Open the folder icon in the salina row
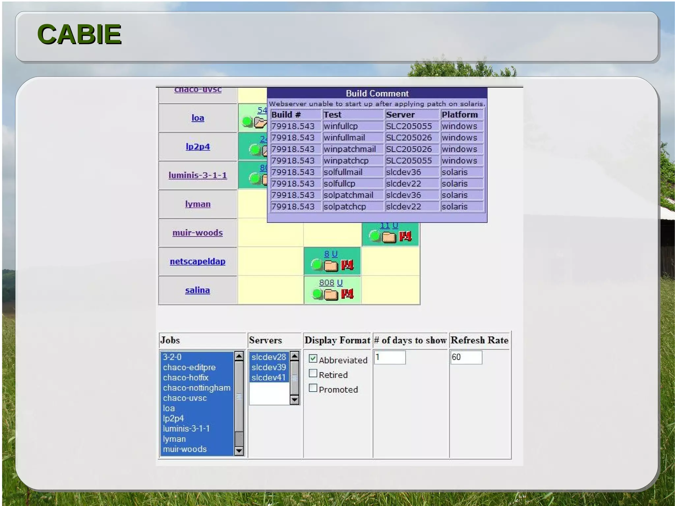 (331, 294)
